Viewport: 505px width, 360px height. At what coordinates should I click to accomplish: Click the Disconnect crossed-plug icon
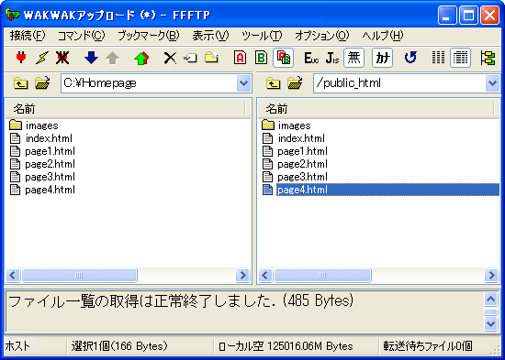[62, 58]
